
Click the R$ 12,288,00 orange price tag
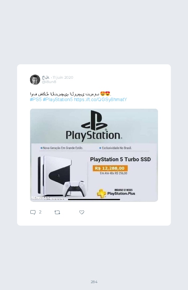tap(110, 168)
